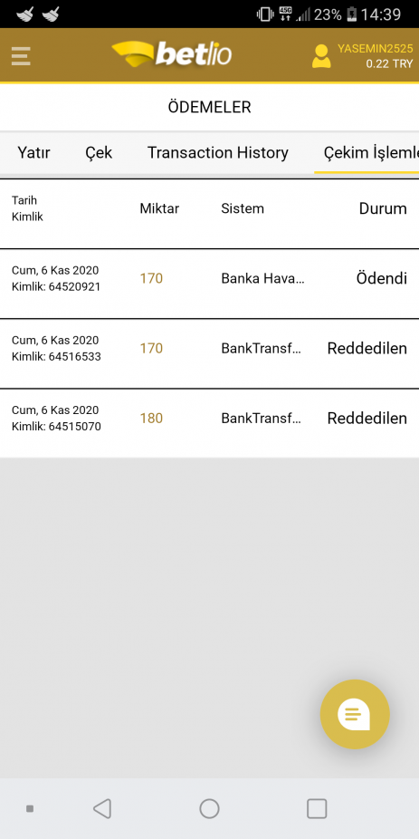
Task: Tap the recent apps square
Action: coord(317,808)
